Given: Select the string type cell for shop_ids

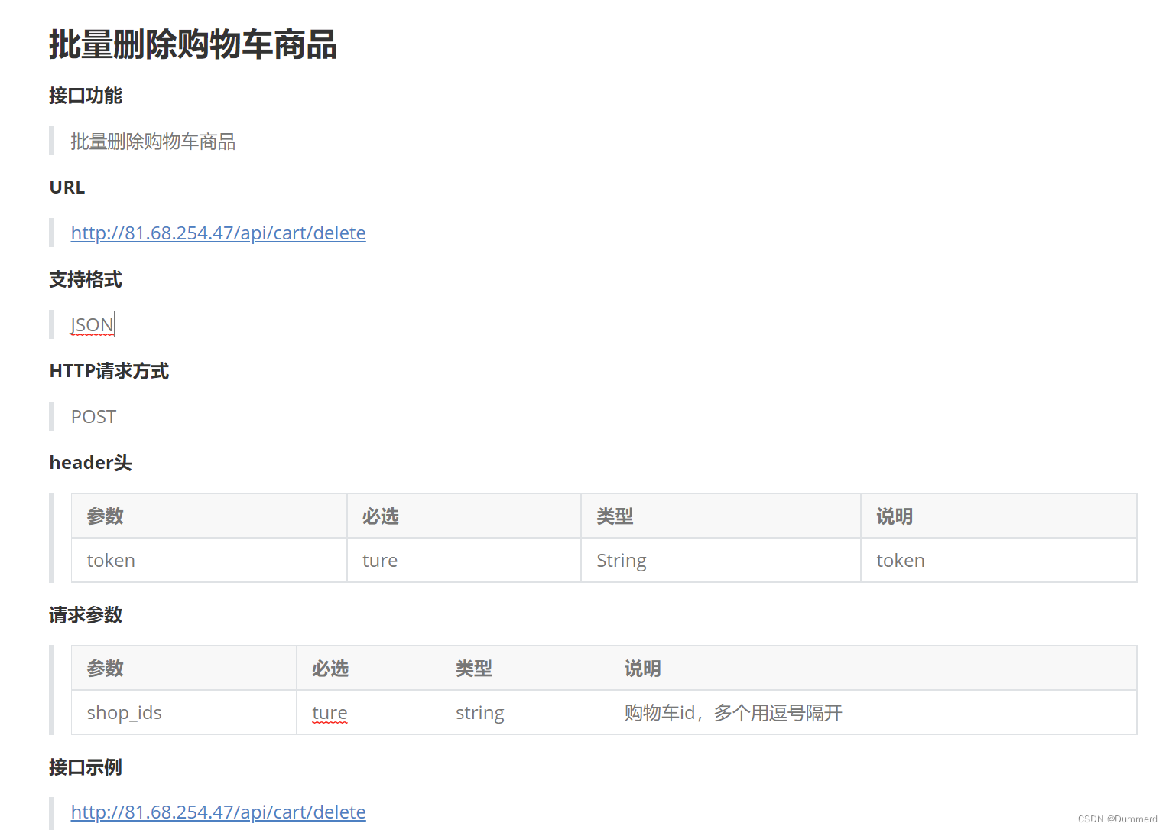Looking at the screenshot, I should point(479,712).
